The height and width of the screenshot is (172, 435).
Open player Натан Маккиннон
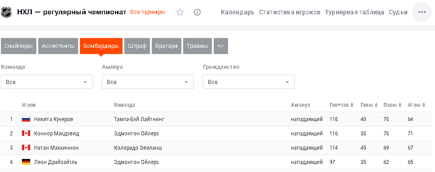pyautogui.click(x=56, y=148)
